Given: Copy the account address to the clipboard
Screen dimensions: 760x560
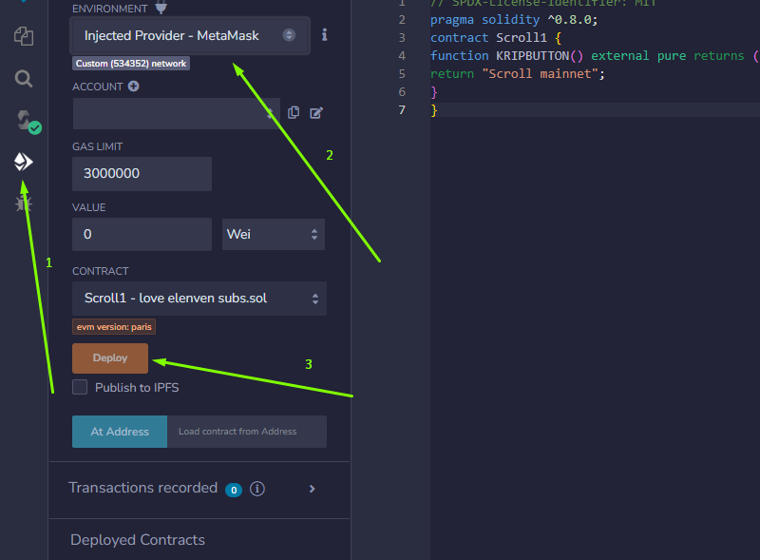Looking at the screenshot, I should [294, 112].
